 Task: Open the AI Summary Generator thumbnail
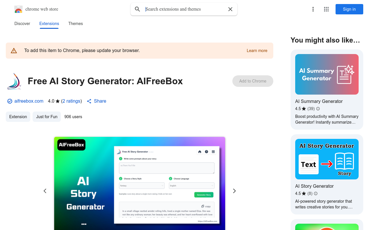327,74
